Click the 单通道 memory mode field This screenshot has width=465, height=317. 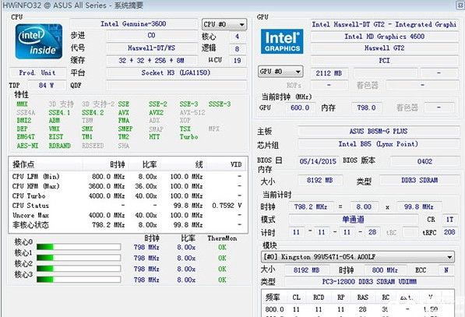pos(353,220)
